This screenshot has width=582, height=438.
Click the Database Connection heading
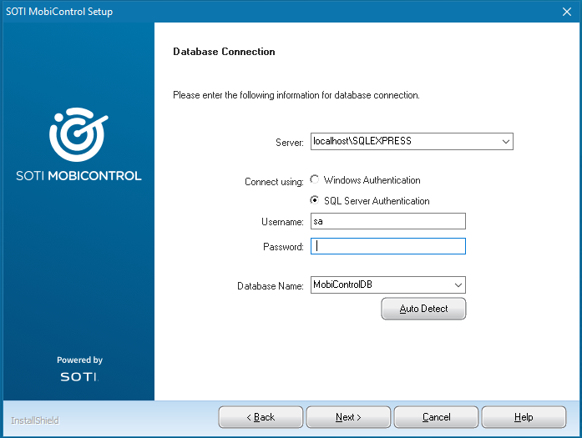click(x=224, y=52)
